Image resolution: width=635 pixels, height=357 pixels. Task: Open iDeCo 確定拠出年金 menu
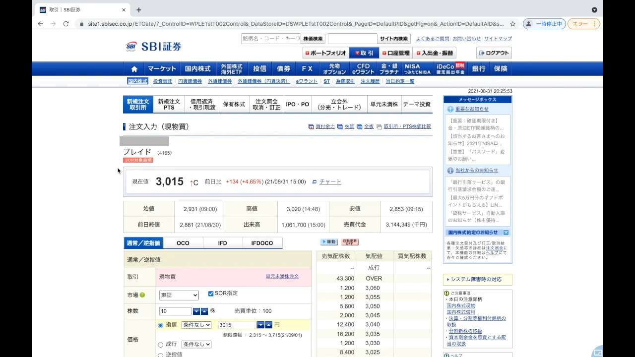[x=450, y=69]
